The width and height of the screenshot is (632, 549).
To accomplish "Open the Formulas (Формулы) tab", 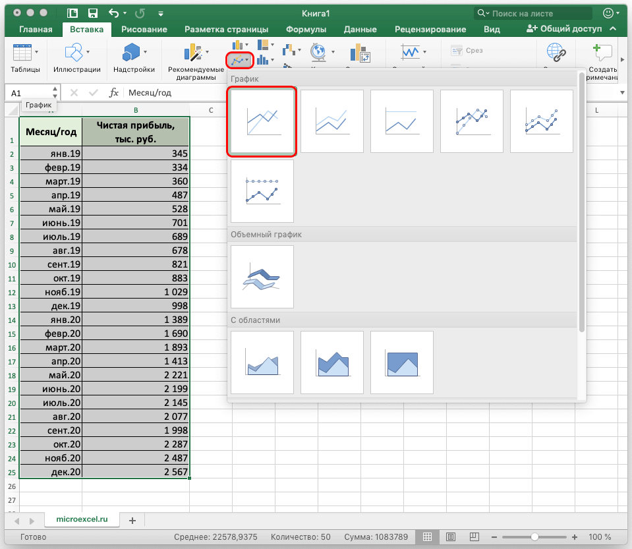I will 306,30.
